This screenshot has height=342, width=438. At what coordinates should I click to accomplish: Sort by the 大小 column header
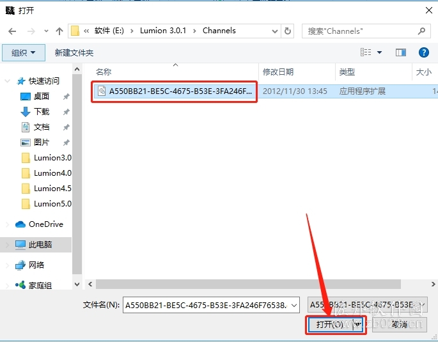tap(423, 72)
